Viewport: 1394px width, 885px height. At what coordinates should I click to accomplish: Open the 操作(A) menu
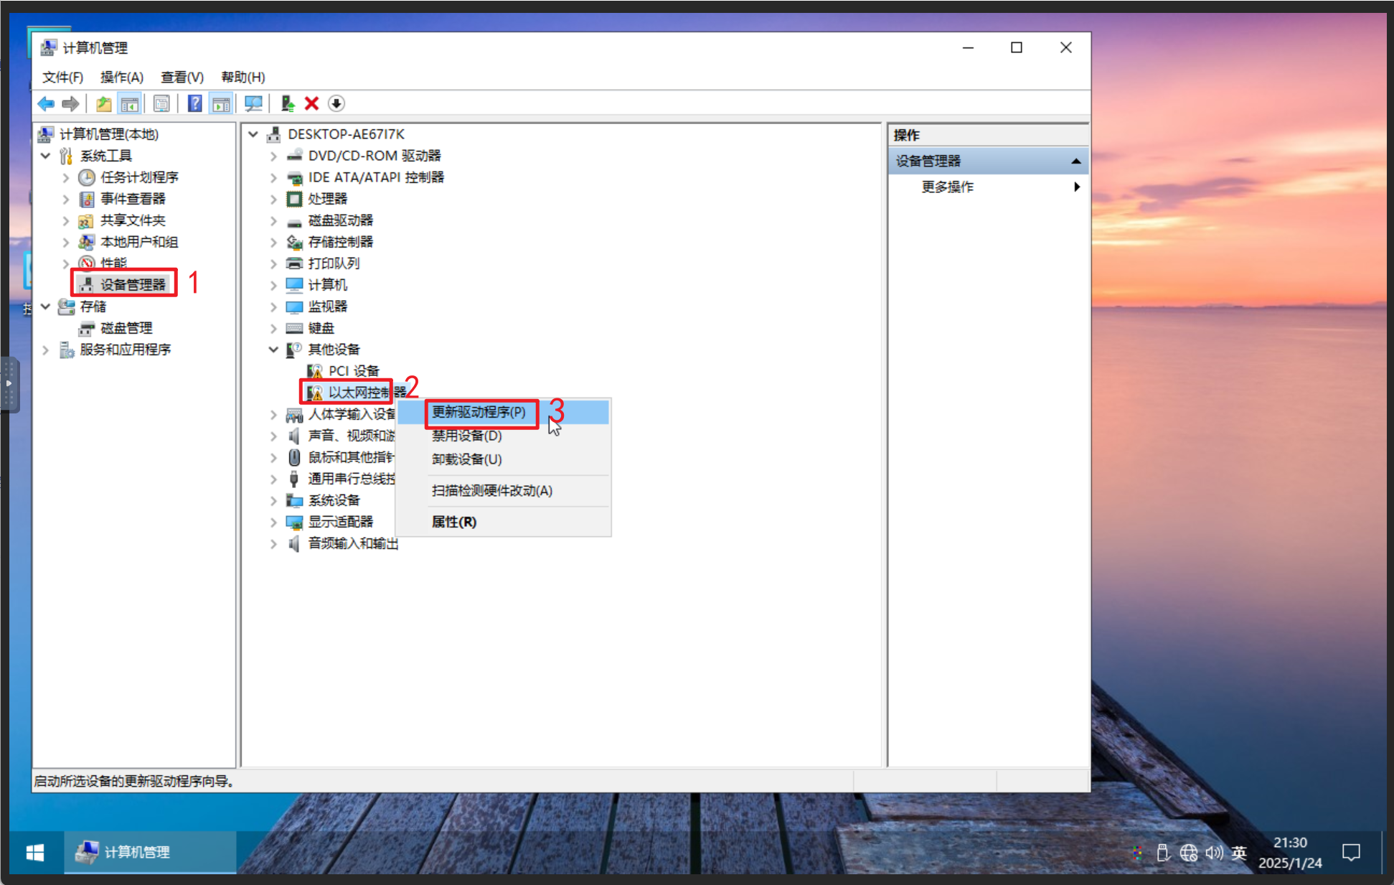(121, 77)
